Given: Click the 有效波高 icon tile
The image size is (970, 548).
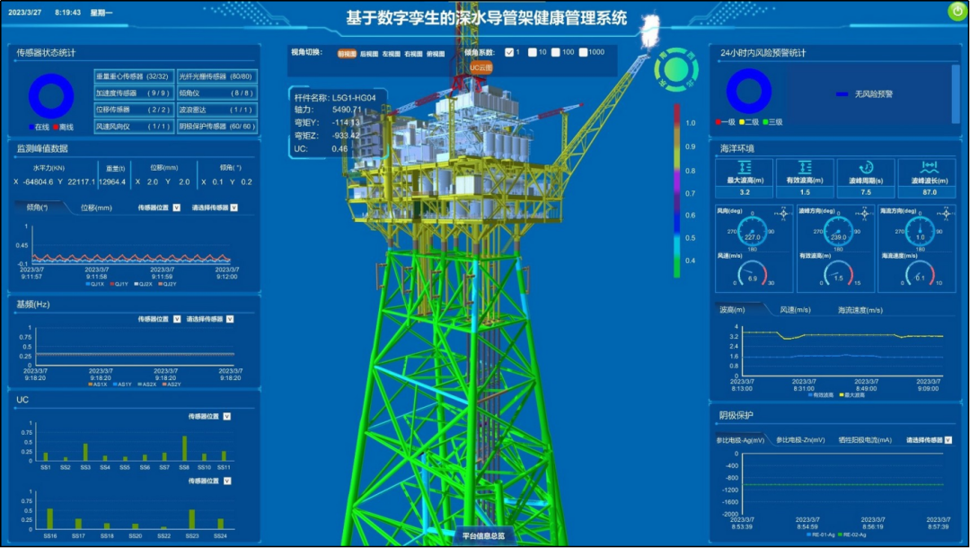Looking at the screenshot, I should (805, 167).
